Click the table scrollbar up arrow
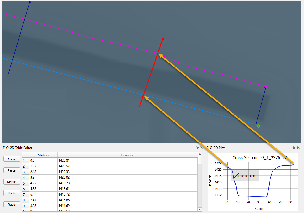Viewport: 304px width, 213px height. pyautogui.click(x=200, y=155)
